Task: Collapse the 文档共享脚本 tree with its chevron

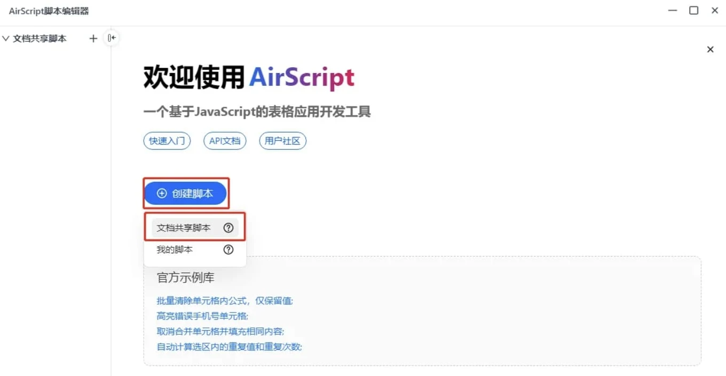Action: click(5, 38)
